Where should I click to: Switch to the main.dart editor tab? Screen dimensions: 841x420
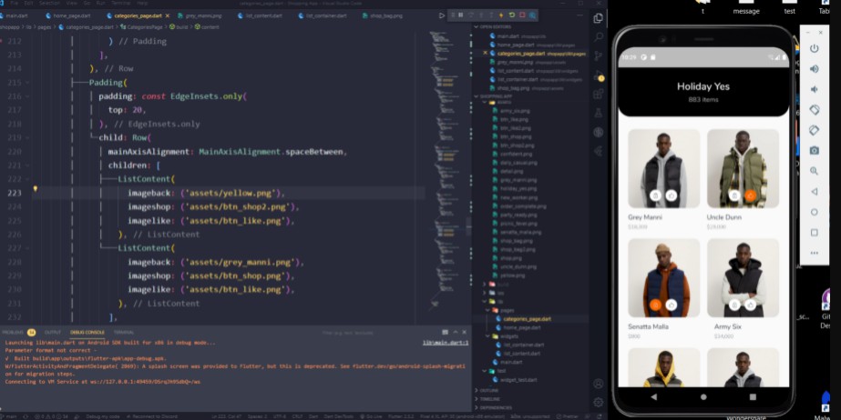click(14, 15)
